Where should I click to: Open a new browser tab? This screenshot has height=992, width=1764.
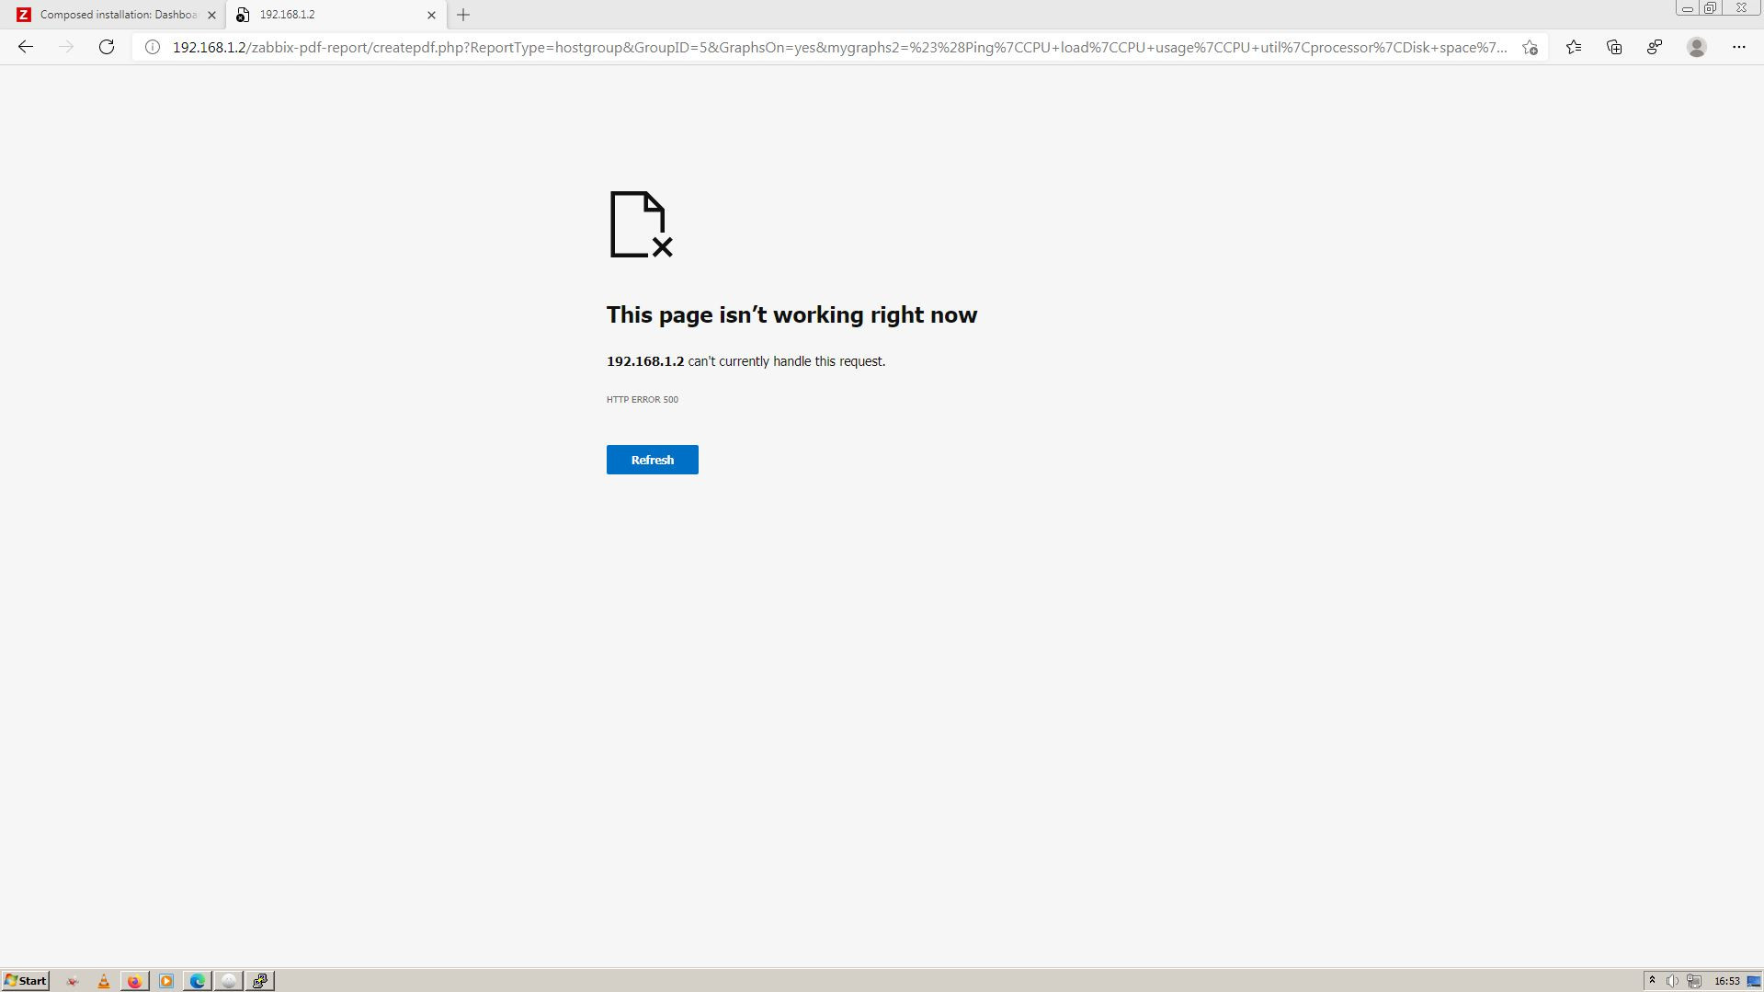pyautogui.click(x=463, y=15)
